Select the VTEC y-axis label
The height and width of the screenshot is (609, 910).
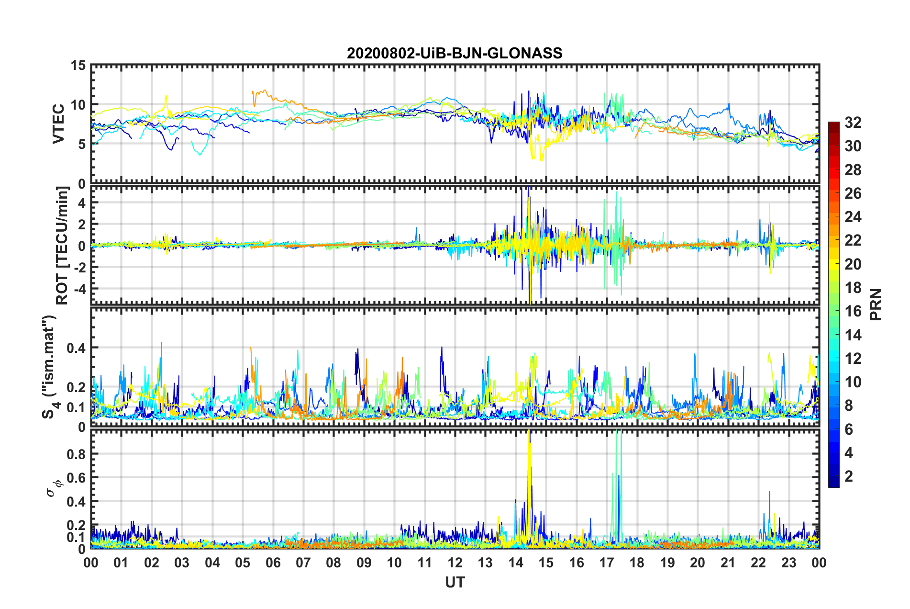pos(58,124)
